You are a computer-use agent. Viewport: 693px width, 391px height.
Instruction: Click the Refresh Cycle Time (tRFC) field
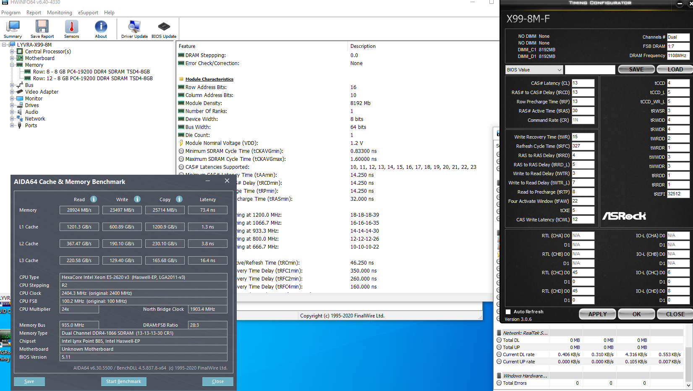[x=583, y=146]
